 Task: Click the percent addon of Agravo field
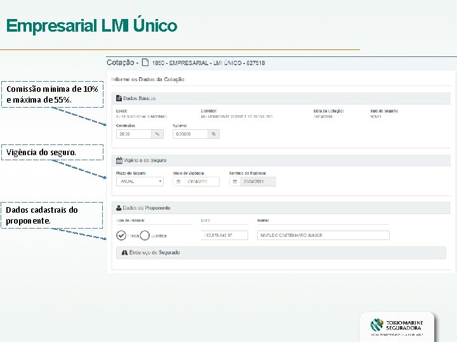click(x=214, y=134)
